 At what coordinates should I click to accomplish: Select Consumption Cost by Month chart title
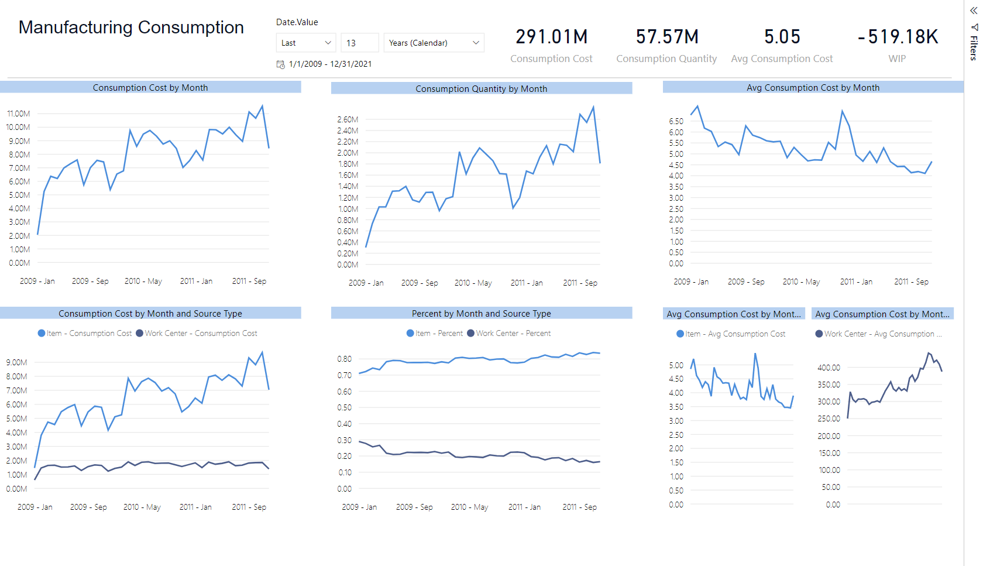(x=150, y=87)
